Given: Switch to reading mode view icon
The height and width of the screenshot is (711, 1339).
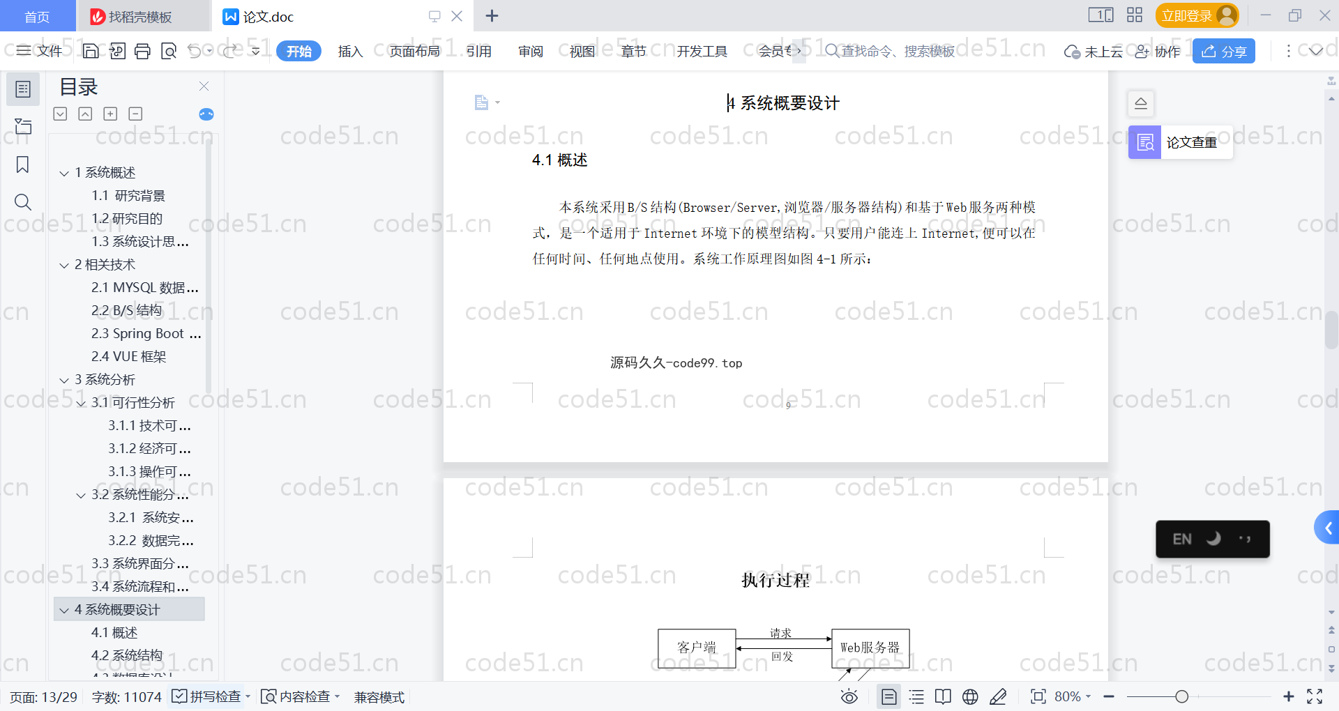Looking at the screenshot, I should (x=943, y=696).
